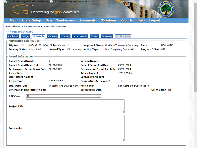Open the Reports menu

tap(127, 20)
